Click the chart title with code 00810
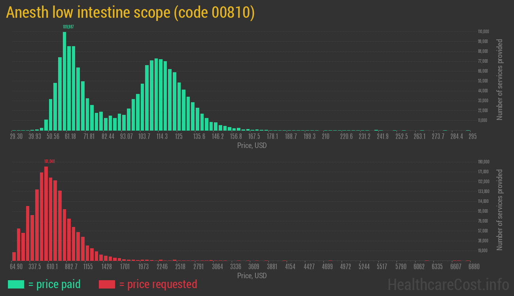 coord(130,13)
